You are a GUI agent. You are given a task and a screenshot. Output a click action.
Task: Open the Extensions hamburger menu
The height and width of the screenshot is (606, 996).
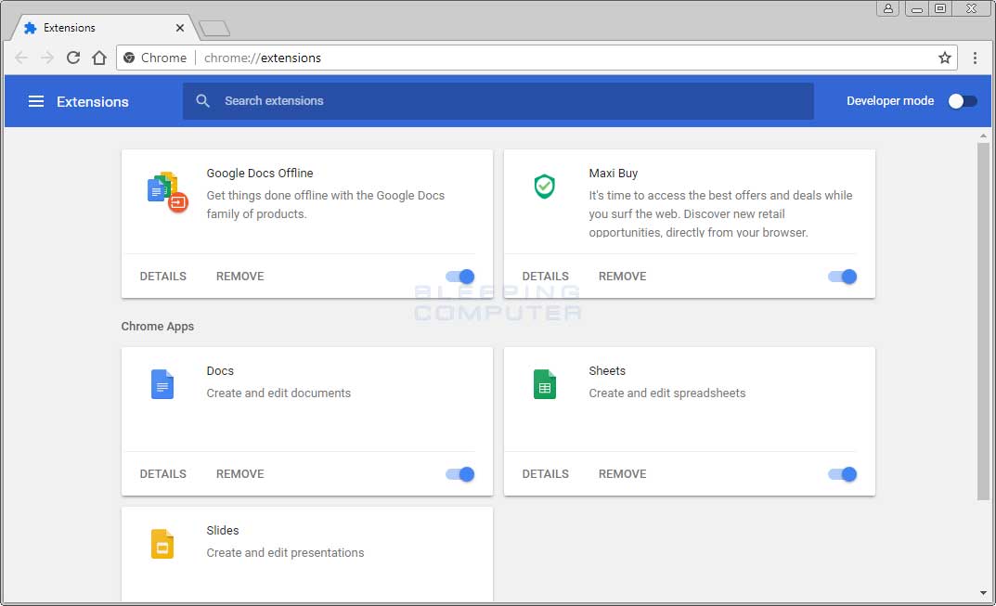pos(36,101)
